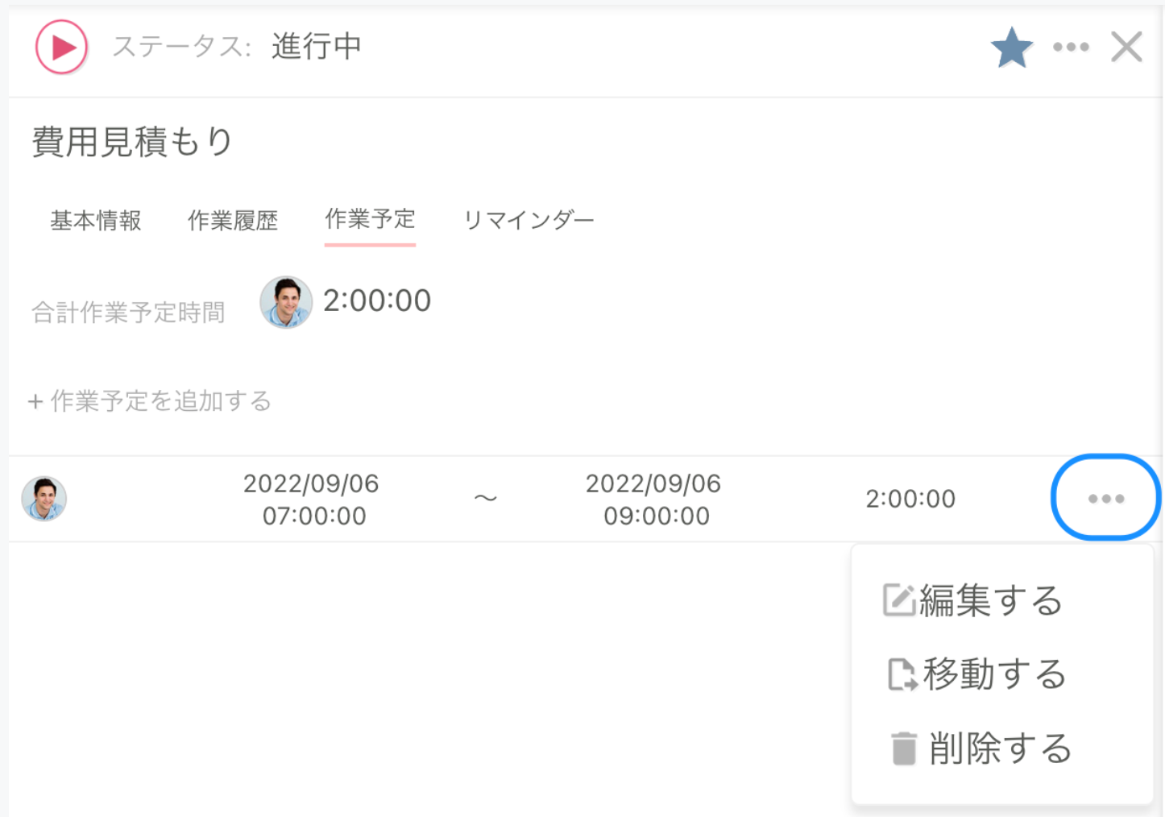Select 編集する from the context menu
1165x817 pixels.
click(x=989, y=599)
